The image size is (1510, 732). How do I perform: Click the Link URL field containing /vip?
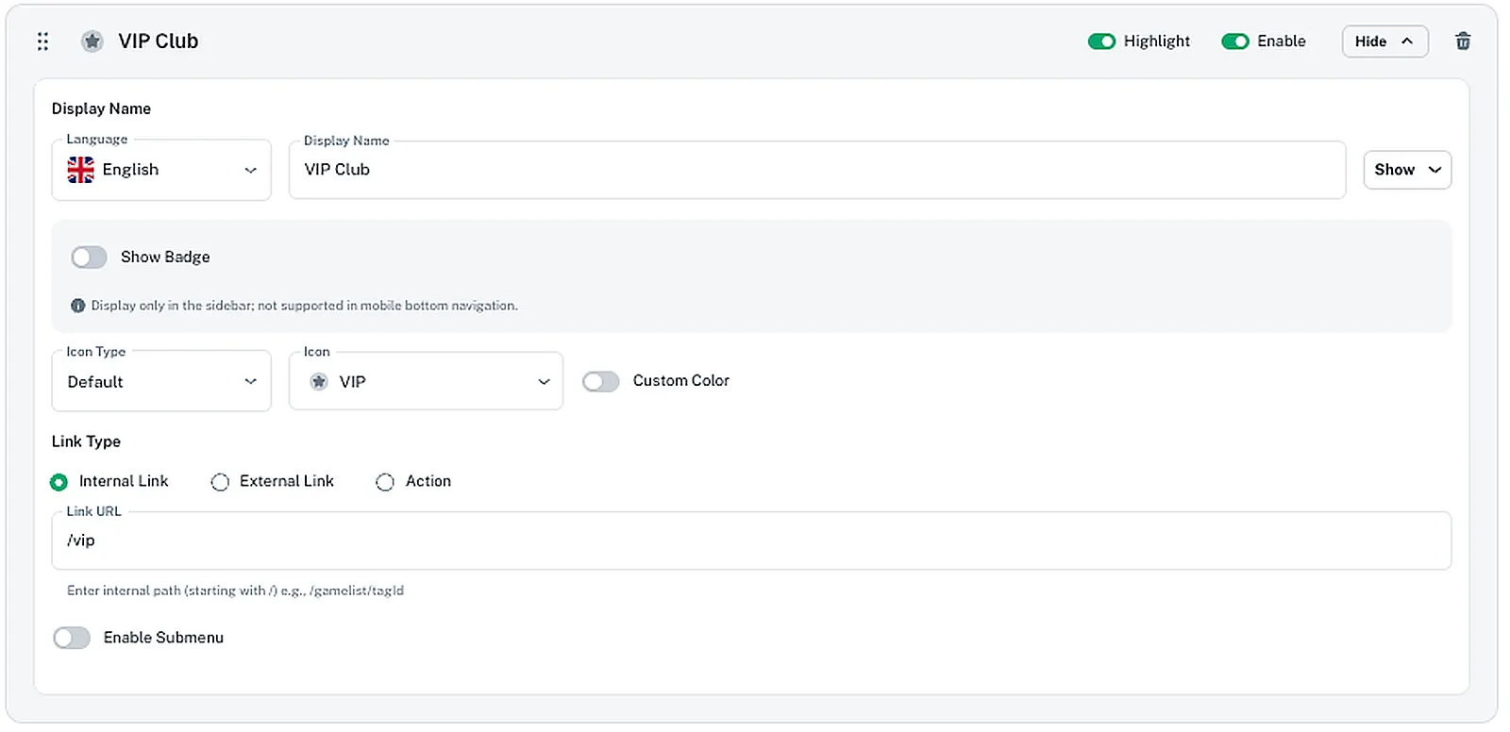pos(751,541)
